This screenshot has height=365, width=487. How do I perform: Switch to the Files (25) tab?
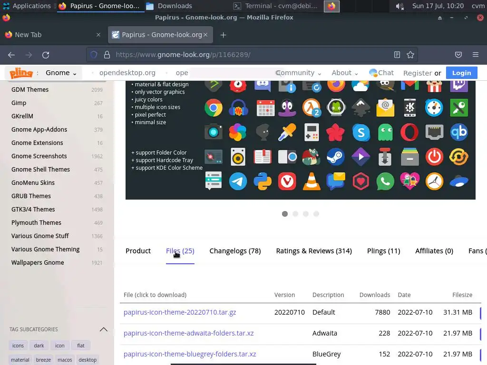tap(180, 251)
